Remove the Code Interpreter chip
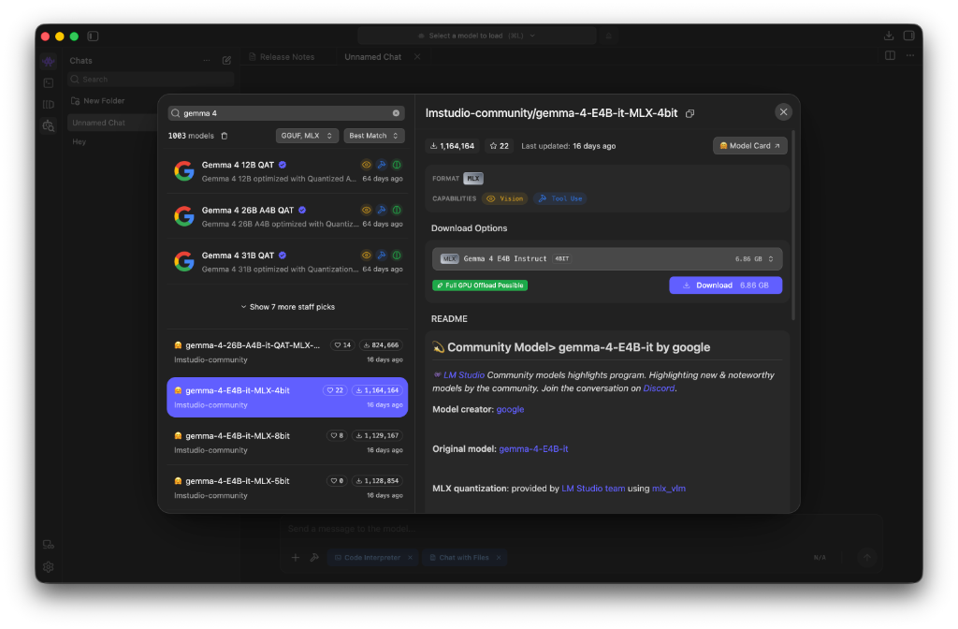The image size is (958, 629). (411, 558)
